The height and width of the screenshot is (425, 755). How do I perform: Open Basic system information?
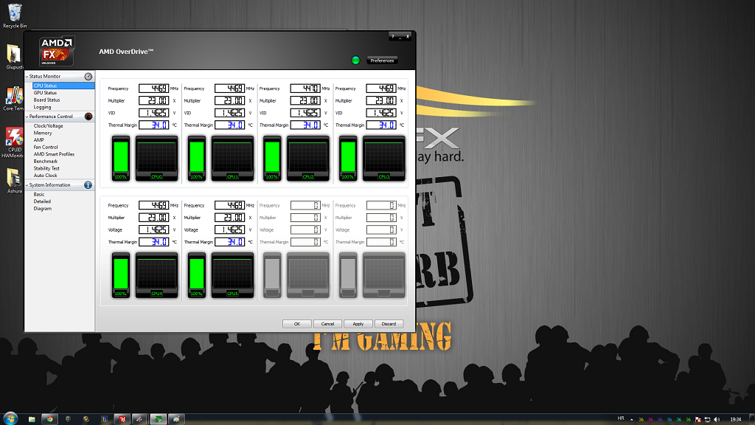point(39,194)
